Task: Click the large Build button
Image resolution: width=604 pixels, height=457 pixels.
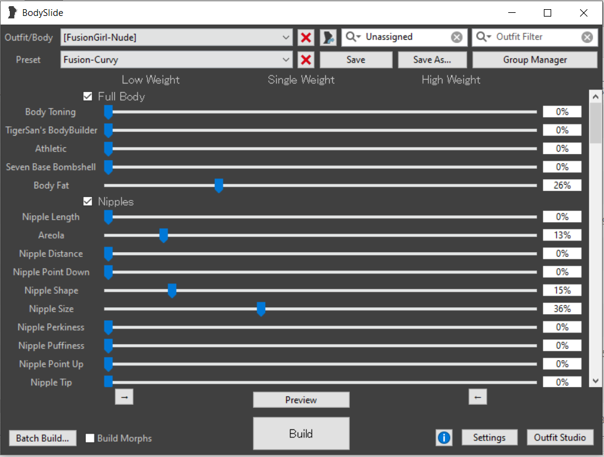Action: tap(301, 434)
